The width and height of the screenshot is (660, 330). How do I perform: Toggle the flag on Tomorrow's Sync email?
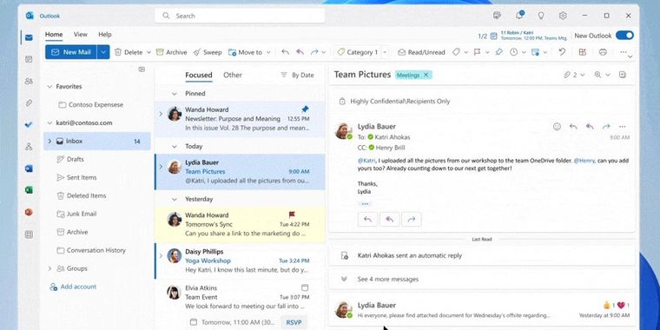[x=292, y=214]
